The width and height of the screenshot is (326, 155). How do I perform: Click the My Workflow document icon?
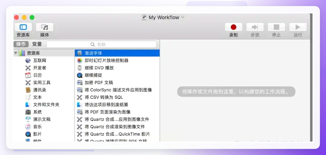[144, 17]
